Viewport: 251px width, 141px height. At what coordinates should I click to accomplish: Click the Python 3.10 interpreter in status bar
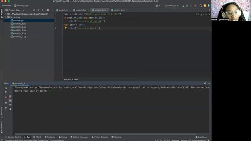click(x=193, y=140)
